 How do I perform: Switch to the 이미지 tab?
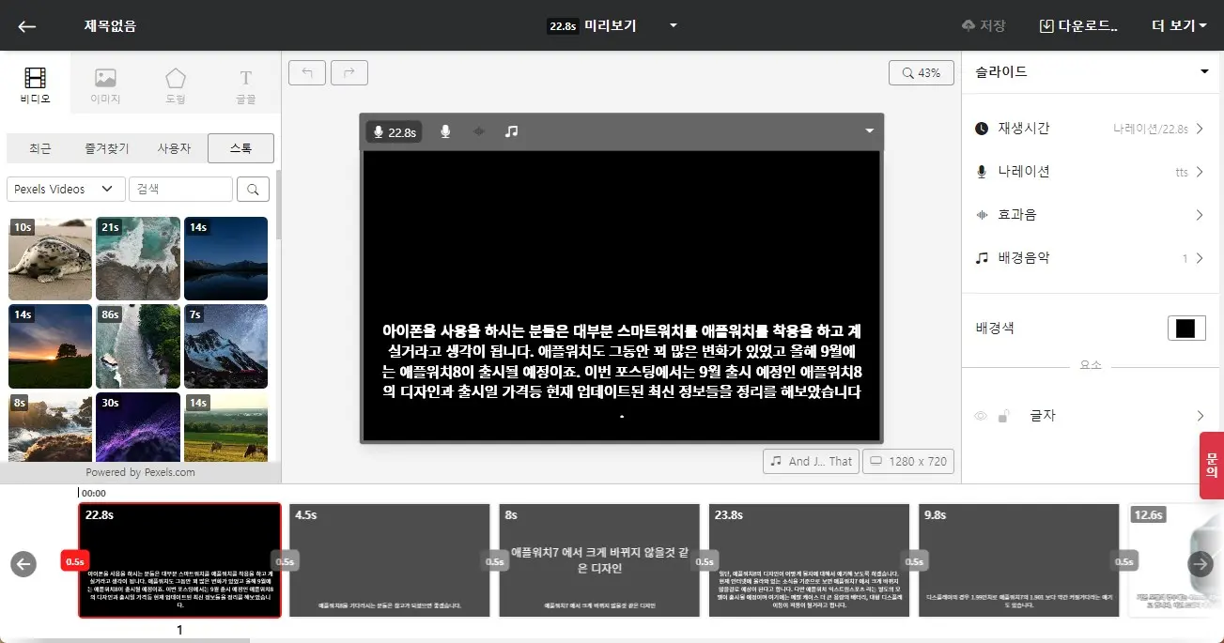click(105, 85)
